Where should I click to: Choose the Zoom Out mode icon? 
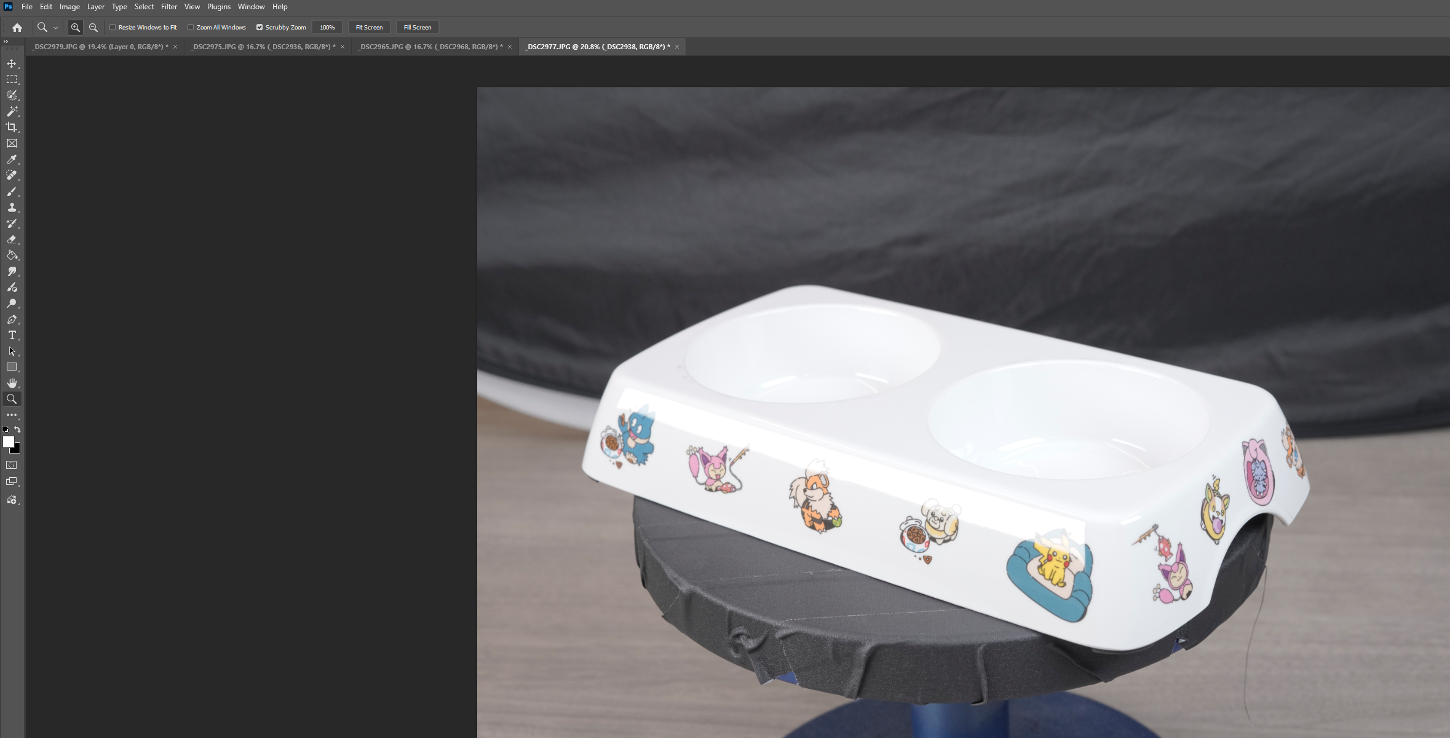[x=93, y=28]
